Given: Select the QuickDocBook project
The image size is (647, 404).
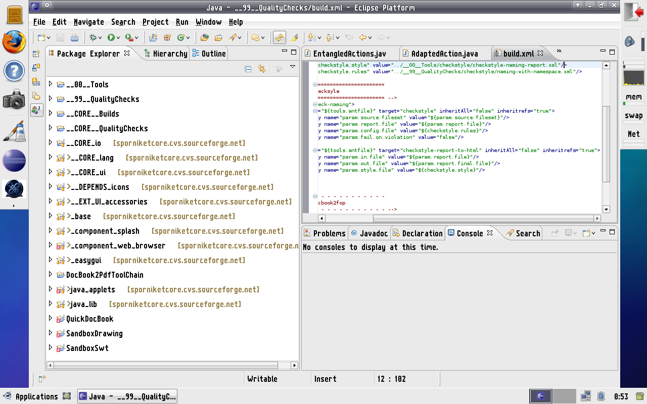Looking at the screenshot, I should (x=89, y=319).
